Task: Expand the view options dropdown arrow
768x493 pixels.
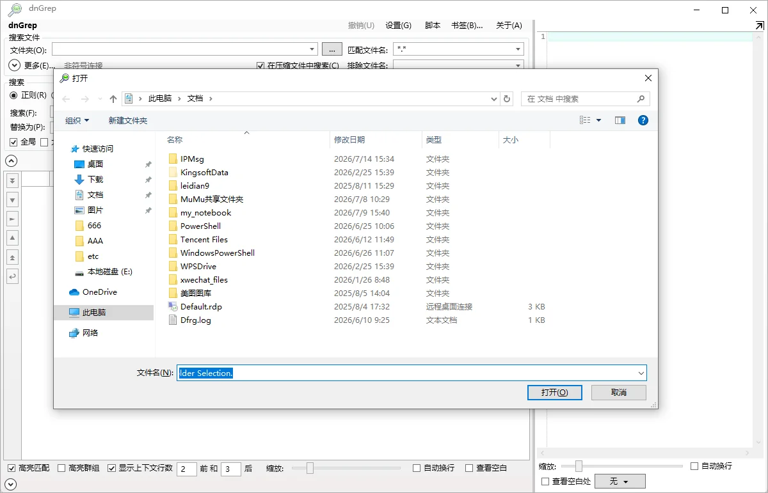Action: (599, 120)
